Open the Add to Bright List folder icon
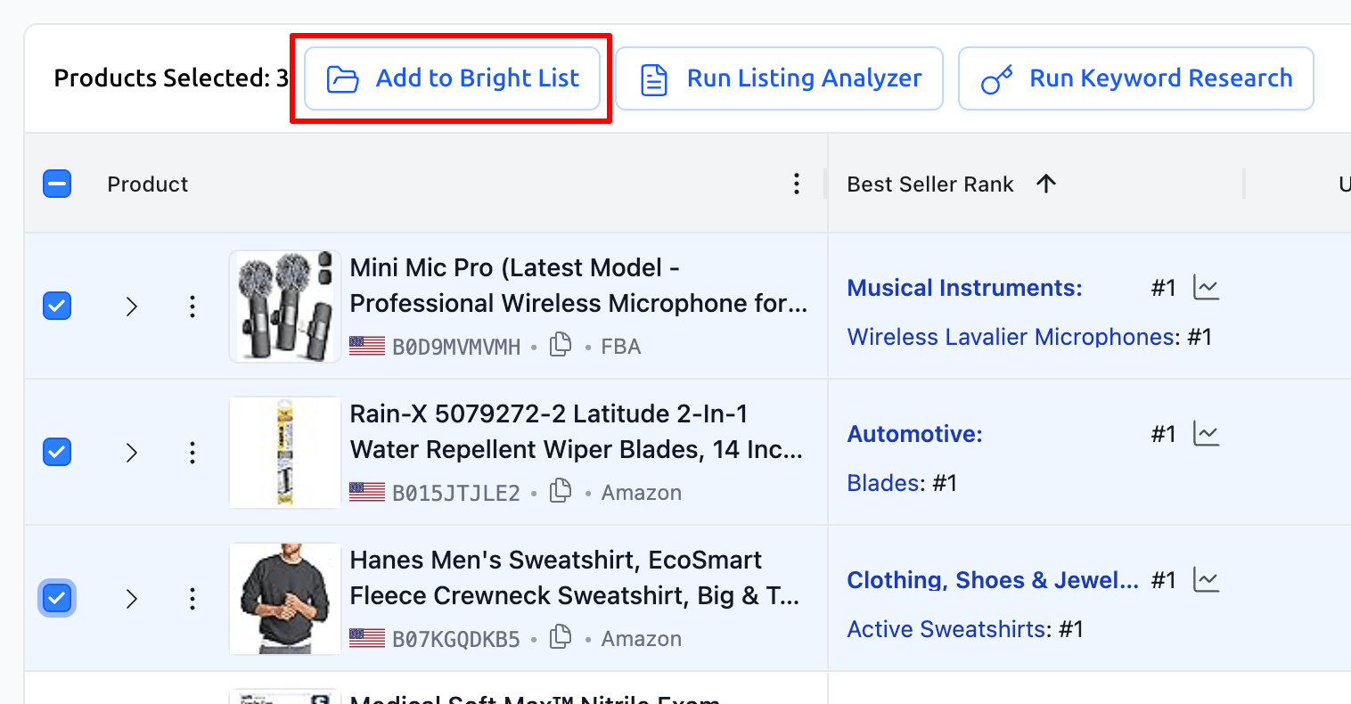 coord(341,78)
